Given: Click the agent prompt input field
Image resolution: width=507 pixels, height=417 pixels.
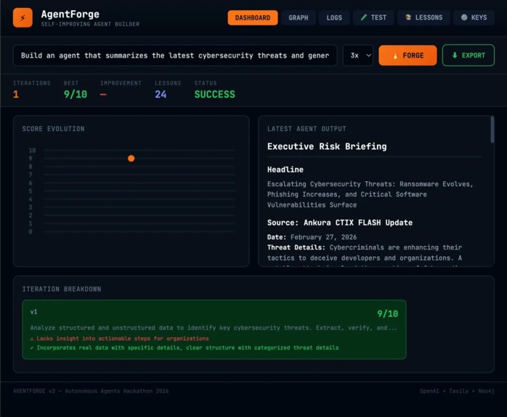Looking at the screenshot, I should click(175, 55).
